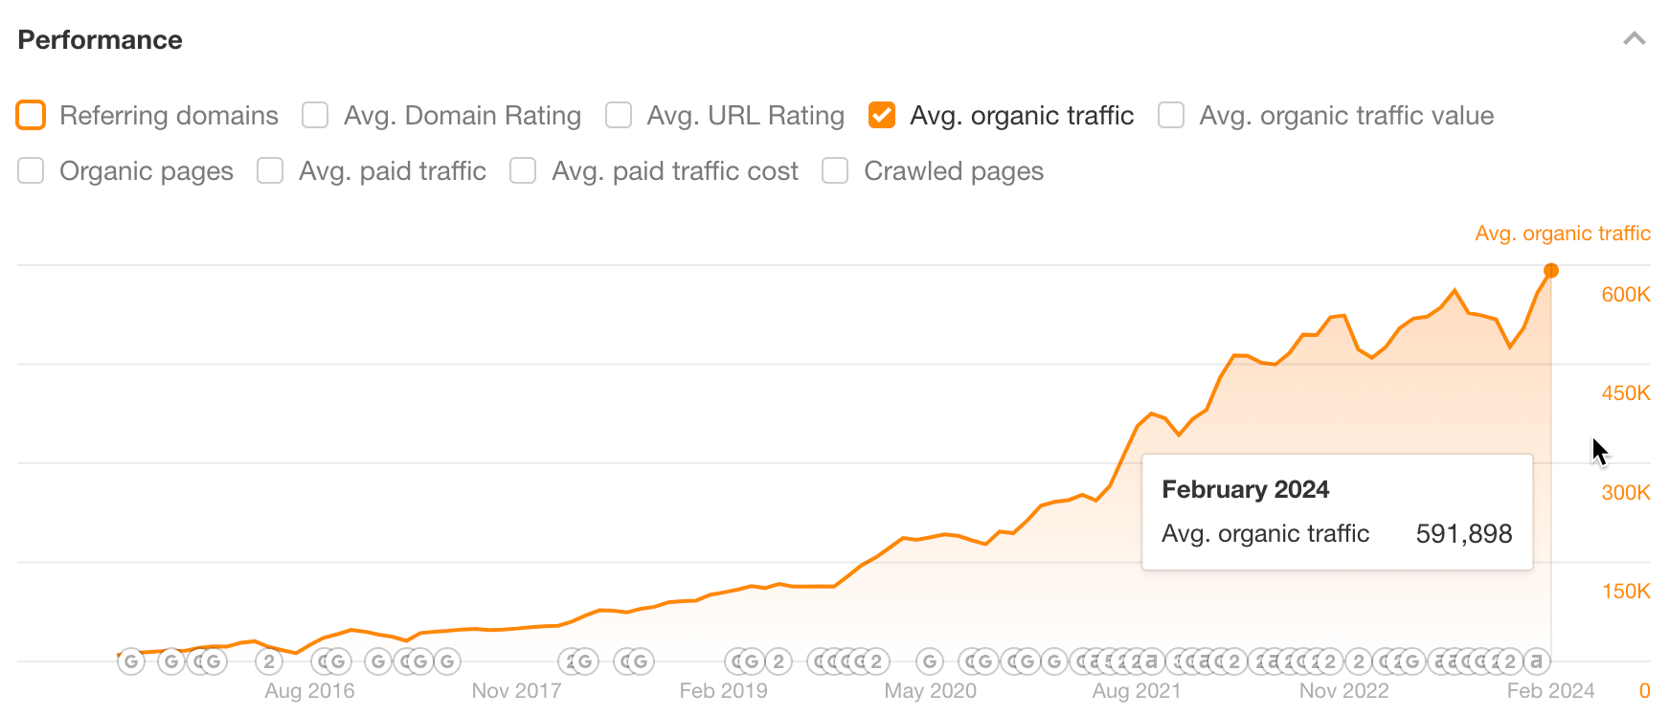
Task: Enable the Crawled pages metric
Action: click(x=834, y=170)
